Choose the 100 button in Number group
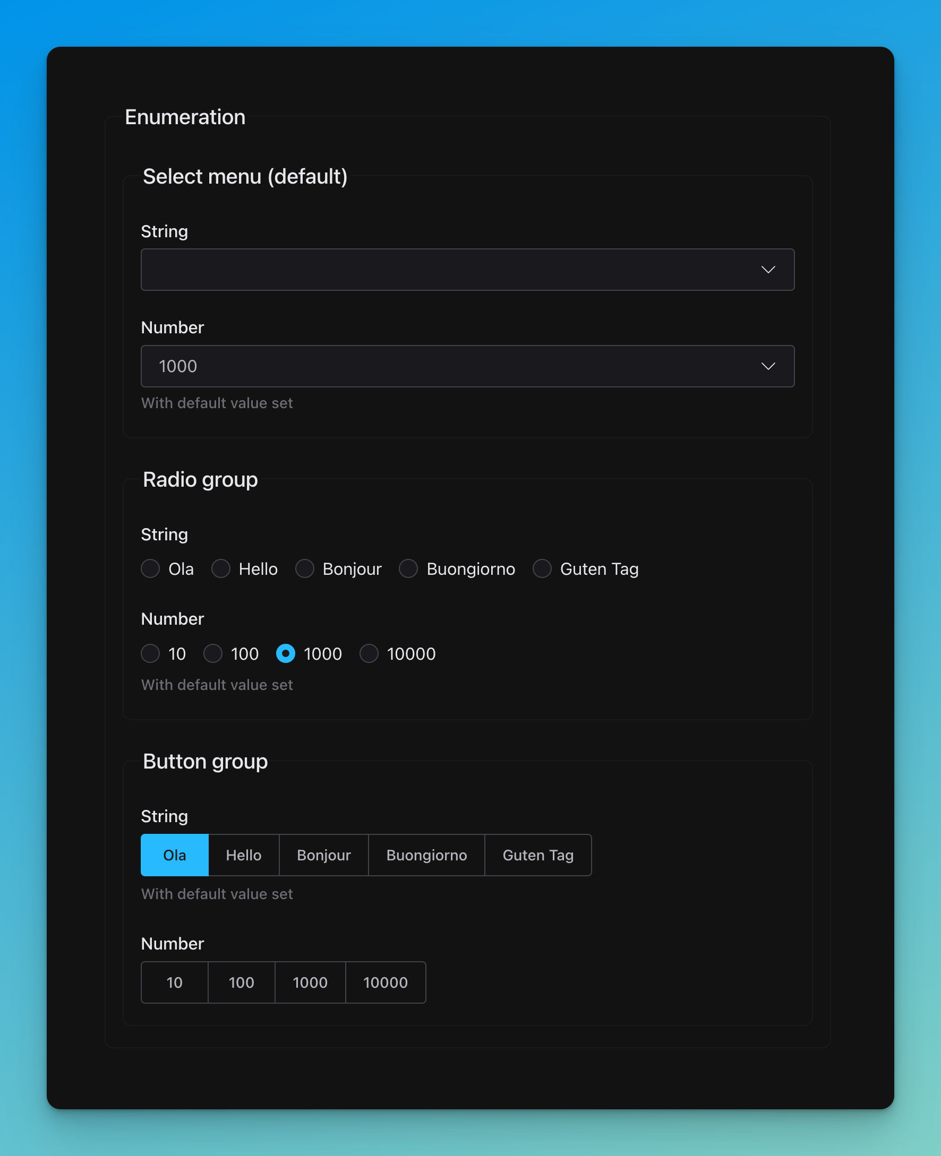Viewport: 941px width, 1156px height. 242,982
